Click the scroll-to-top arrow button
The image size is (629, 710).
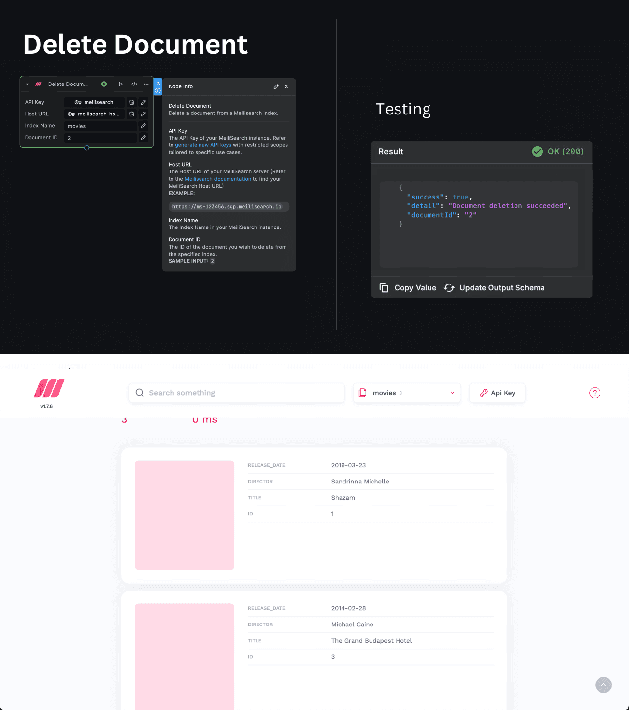603,685
